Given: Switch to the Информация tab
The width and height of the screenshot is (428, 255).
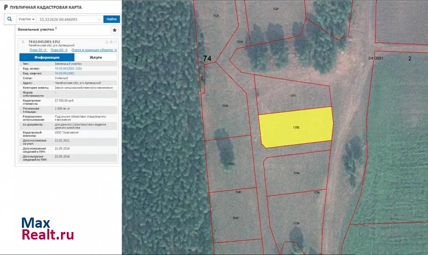Looking at the screenshot, I should (x=47, y=57).
